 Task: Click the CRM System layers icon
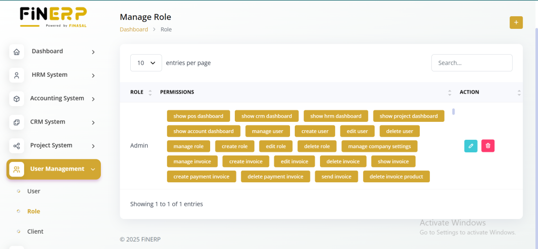pos(17,122)
